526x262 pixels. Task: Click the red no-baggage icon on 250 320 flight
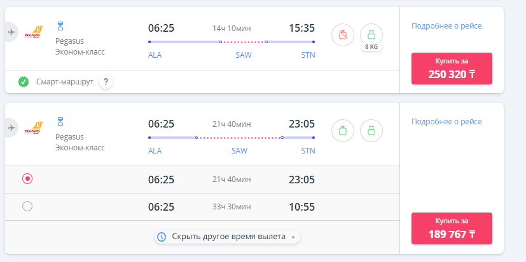pos(343,35)
